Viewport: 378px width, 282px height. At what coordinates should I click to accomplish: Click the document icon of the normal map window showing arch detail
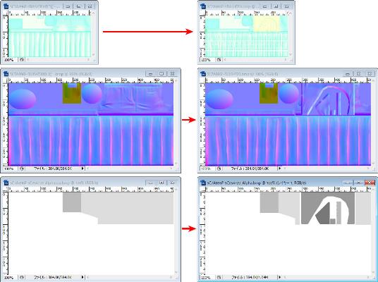203,74
